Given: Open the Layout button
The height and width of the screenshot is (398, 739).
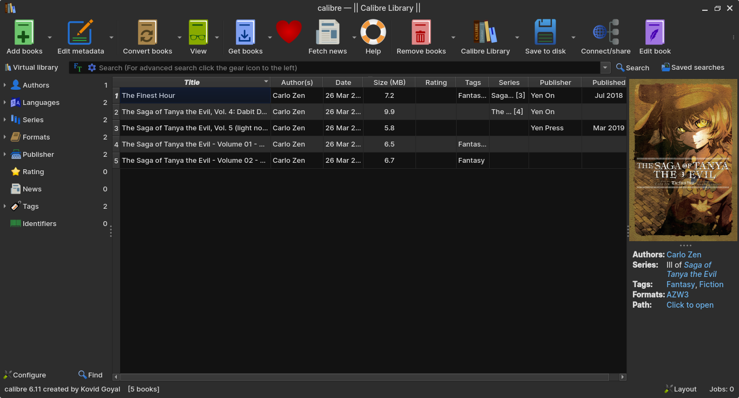Looking at the screenshot, I should 681,389.
